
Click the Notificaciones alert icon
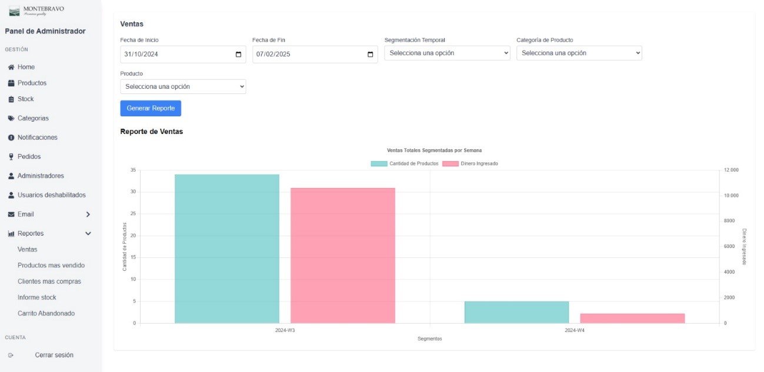(11, 138)
